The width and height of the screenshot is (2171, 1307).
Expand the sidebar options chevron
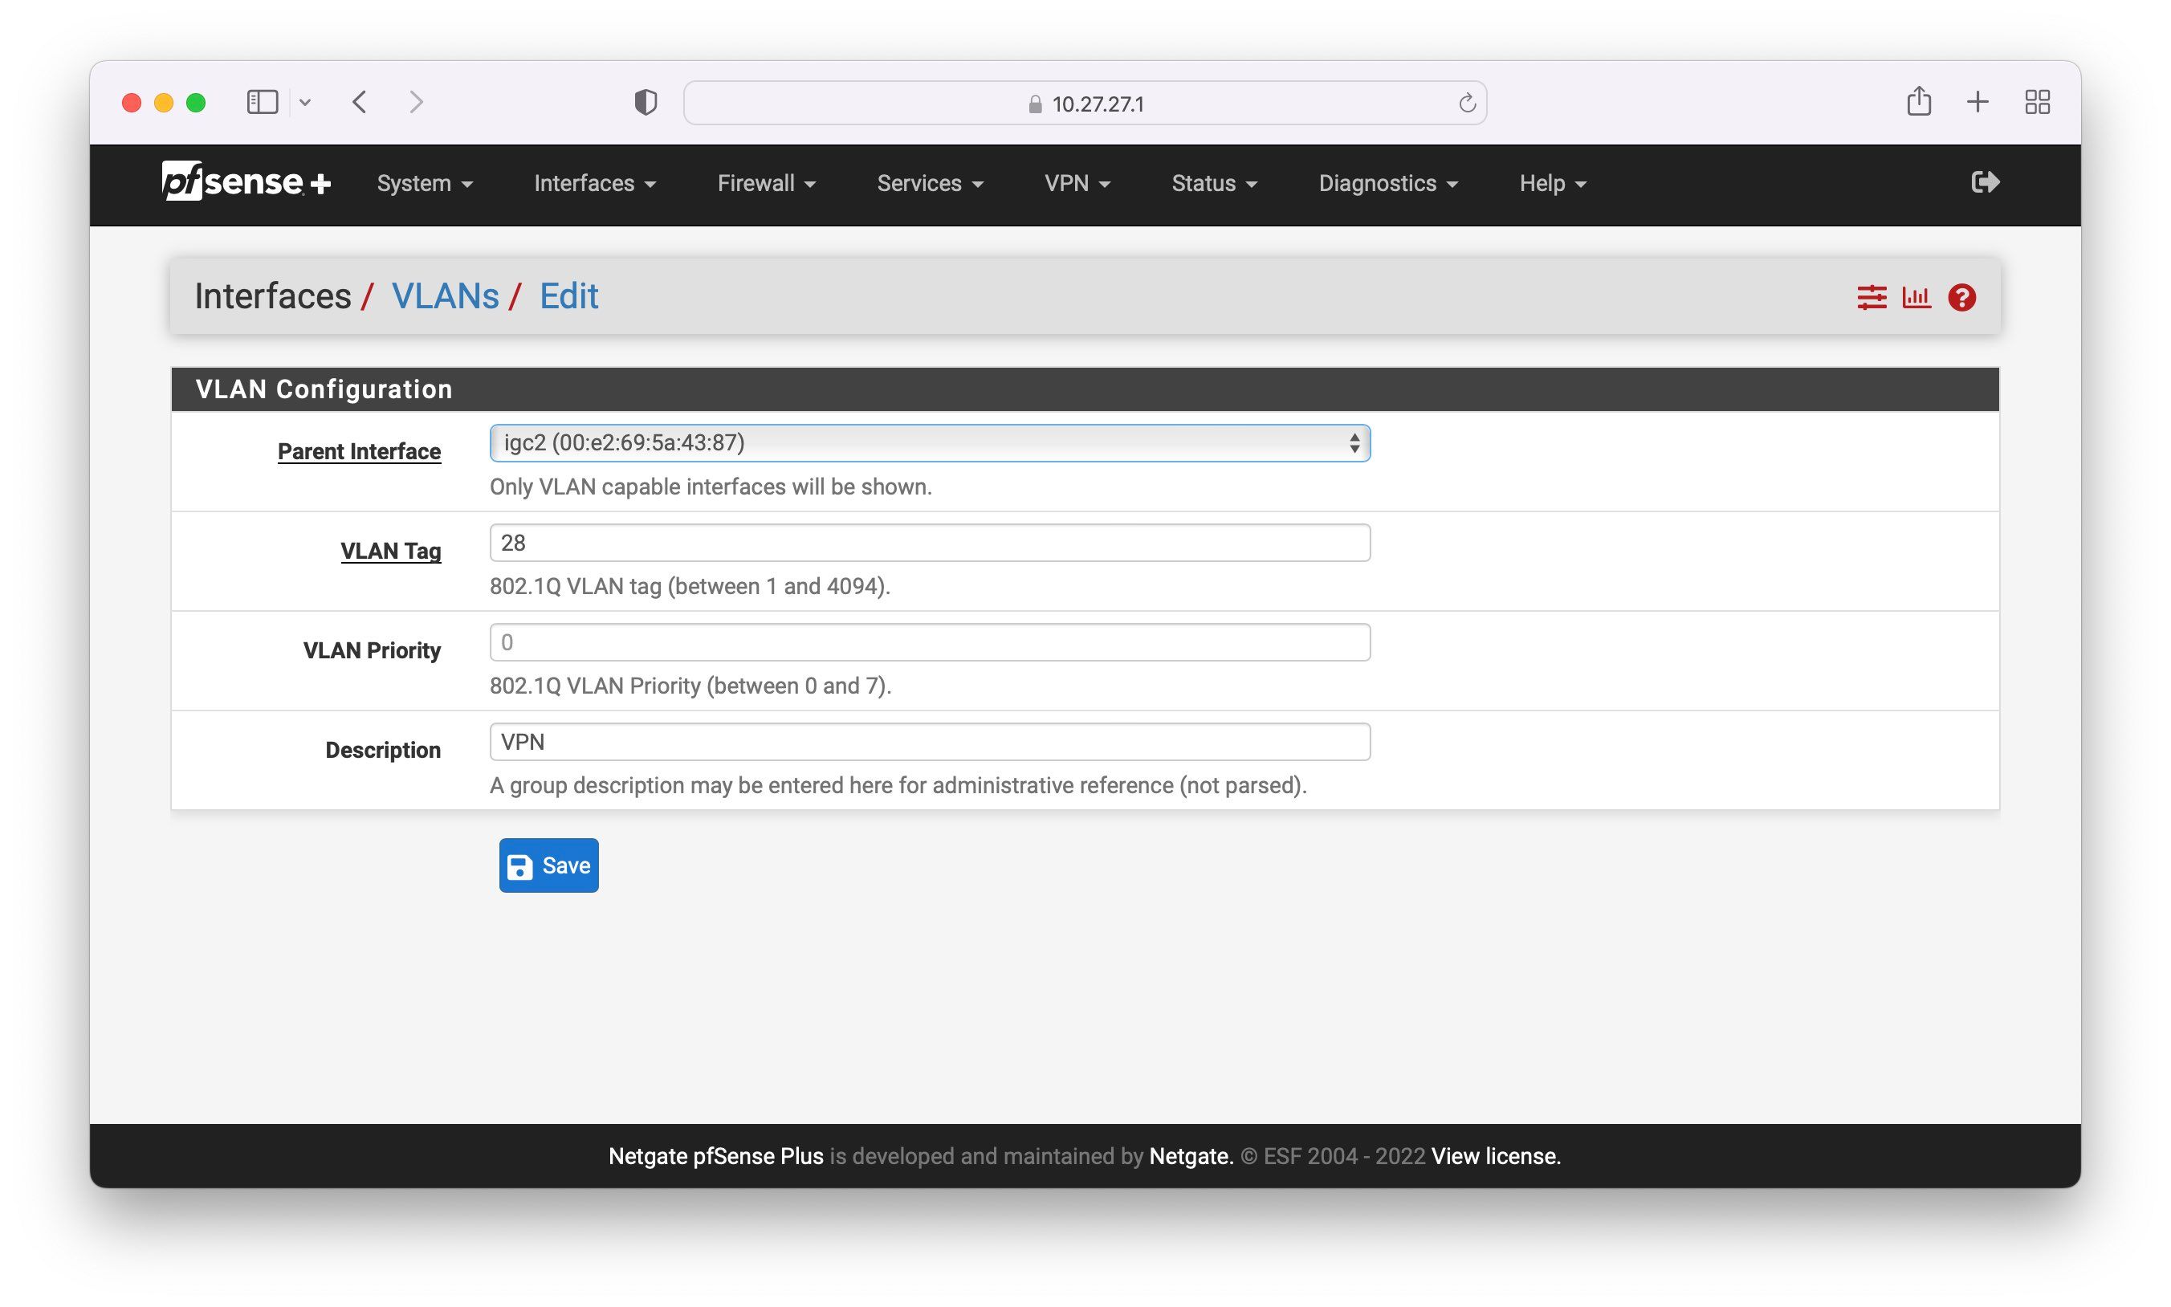[305, 102]
